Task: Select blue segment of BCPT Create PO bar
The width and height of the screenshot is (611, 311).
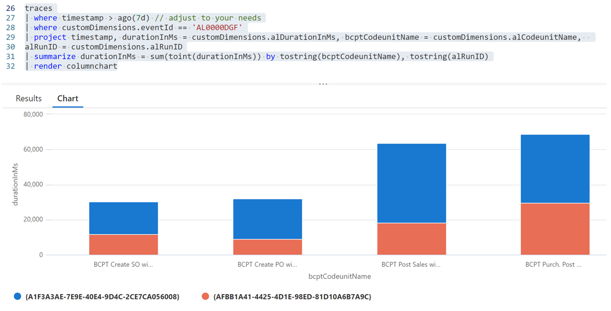Action: (x=267, y=219)
